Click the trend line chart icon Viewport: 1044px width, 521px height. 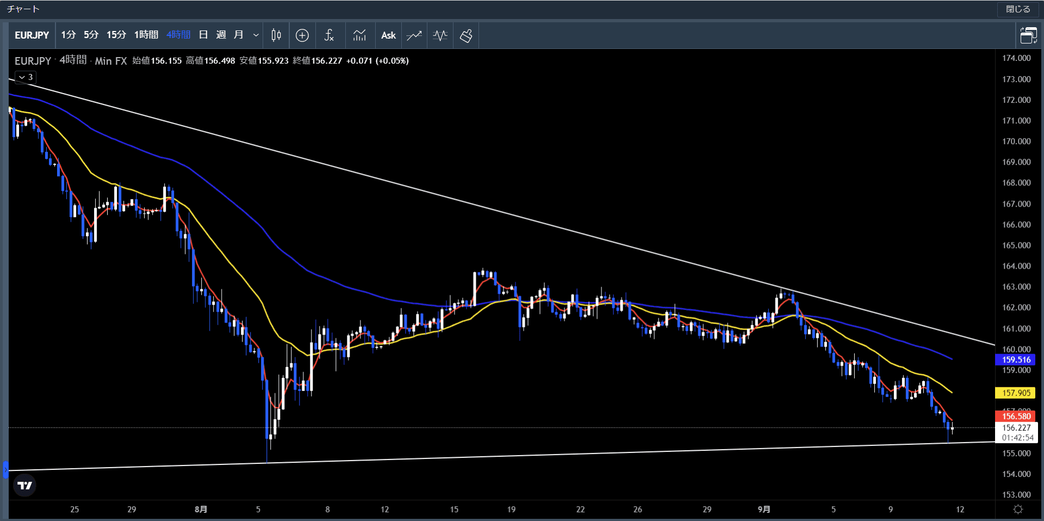click(x=414, y=35)
